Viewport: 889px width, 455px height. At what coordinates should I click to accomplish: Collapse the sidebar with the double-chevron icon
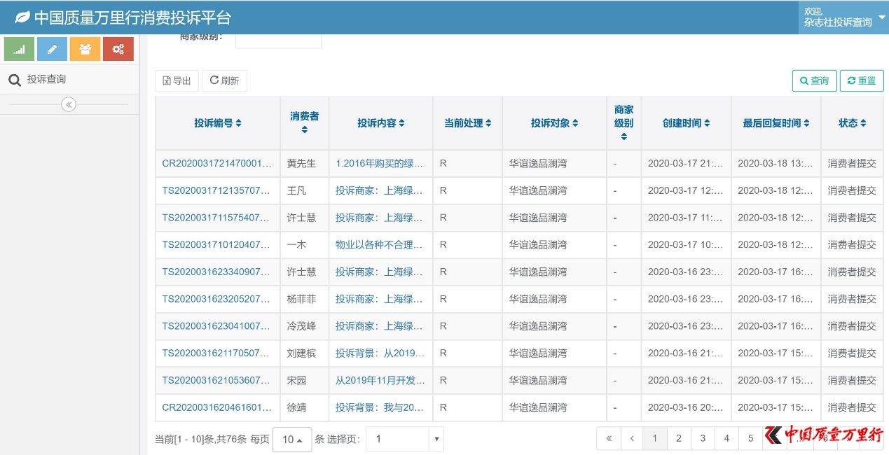click(69, 105)
